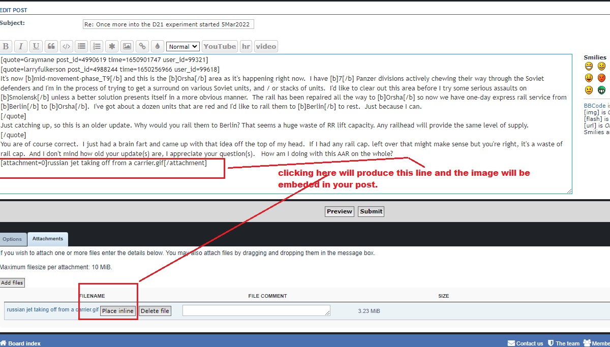This screenshot has width=610, height=347.
Task: Go to Board index
Action: point(20,343)
